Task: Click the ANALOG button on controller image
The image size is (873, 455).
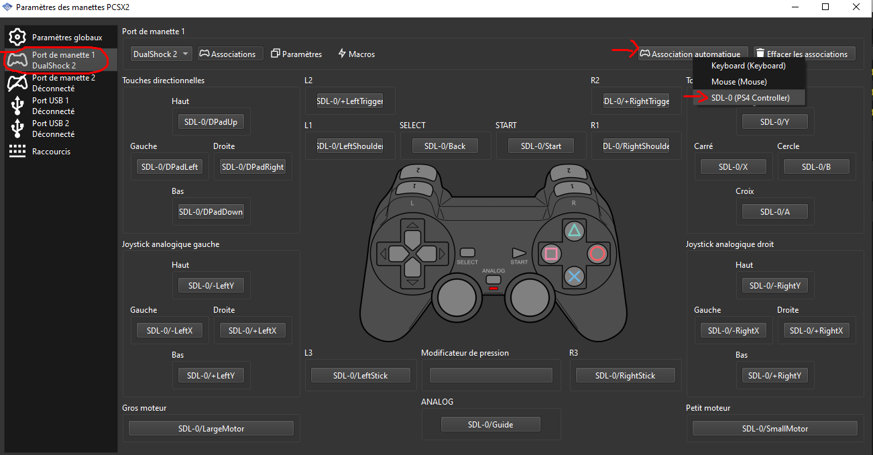Action: point(493,279)
